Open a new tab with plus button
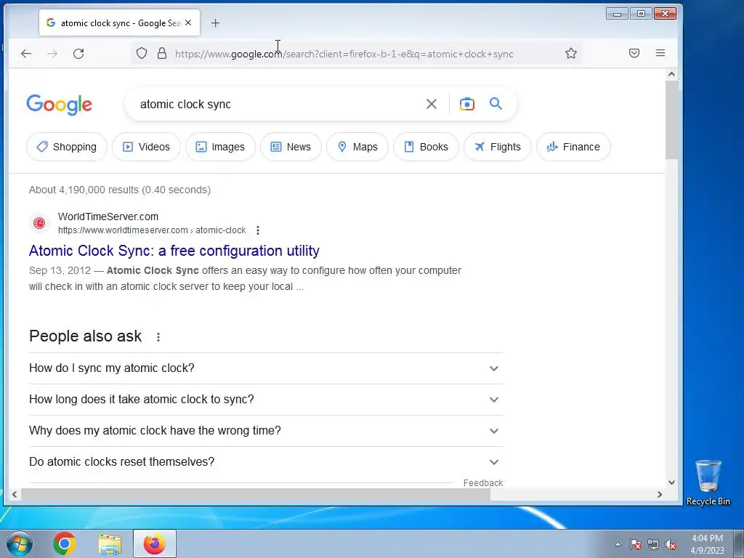This screenshot has width=744, height=558. pos(215,23)
